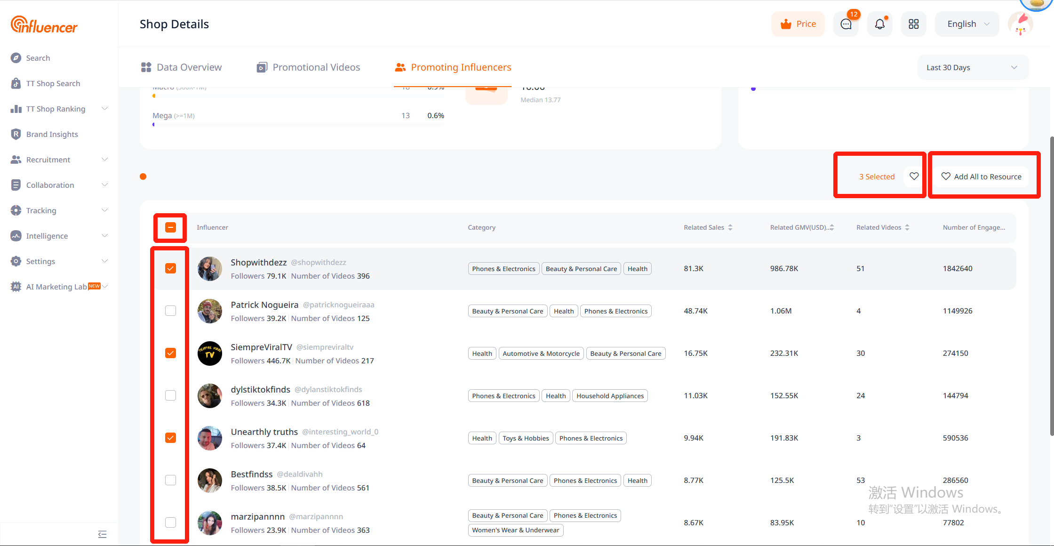The image size is (1054, 546).
Task: Collapse sidebar using bottom menu icon
Action: point(102,534)
